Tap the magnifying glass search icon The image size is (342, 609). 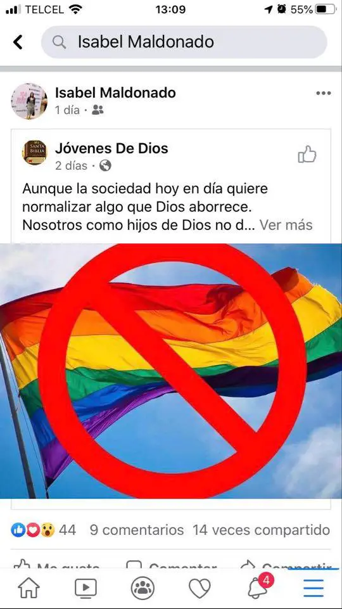point(59,42)
